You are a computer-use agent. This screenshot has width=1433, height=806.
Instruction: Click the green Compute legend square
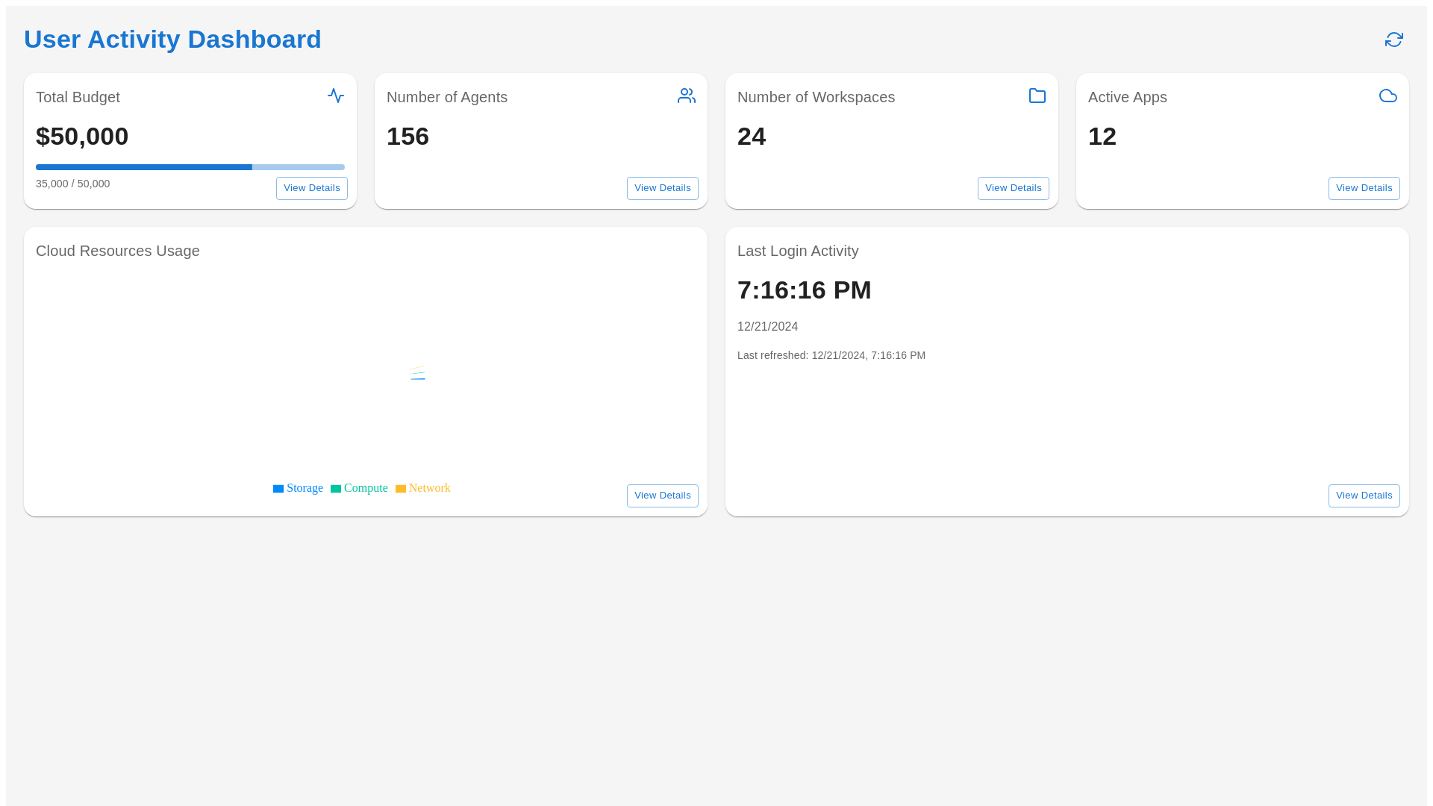click(x=336, y=488)
